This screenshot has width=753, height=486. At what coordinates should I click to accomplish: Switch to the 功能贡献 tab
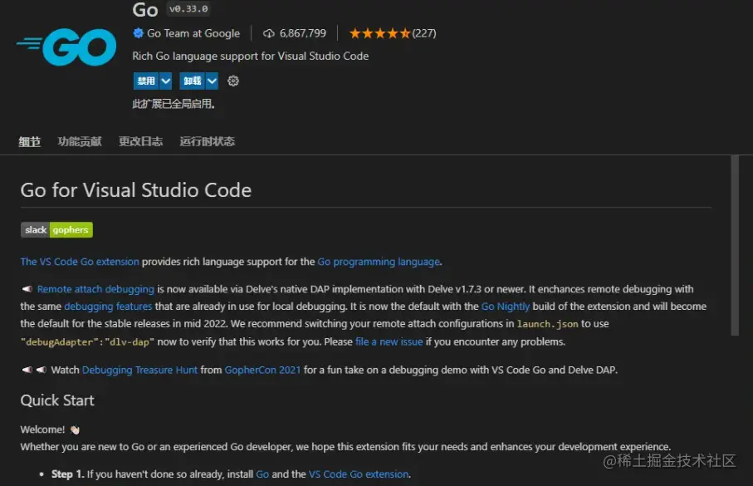click(x=80, y=141)
